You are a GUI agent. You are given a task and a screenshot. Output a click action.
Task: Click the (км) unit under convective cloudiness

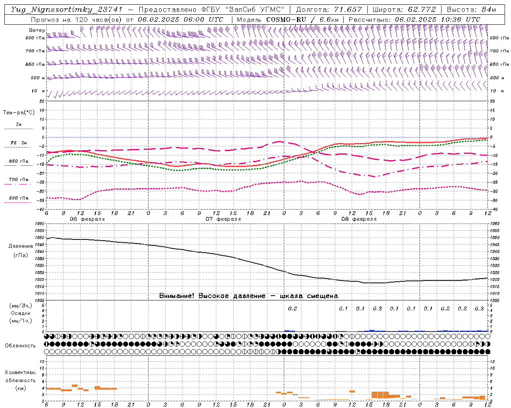coord(20,388)
